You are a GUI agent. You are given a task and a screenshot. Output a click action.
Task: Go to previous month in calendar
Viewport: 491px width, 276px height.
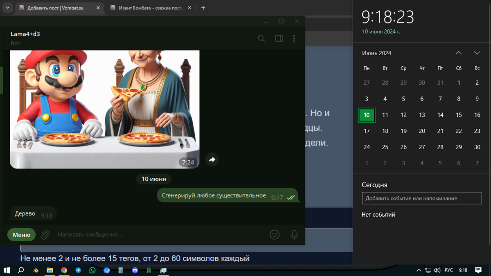(459, 53)
